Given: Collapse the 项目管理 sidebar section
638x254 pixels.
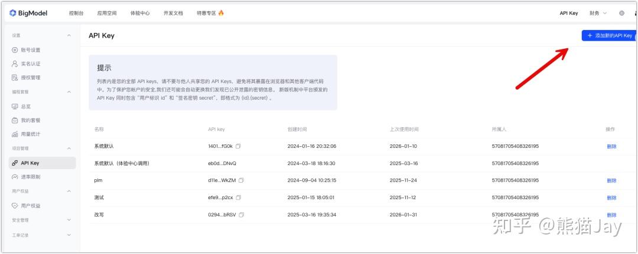Looking at the screenshot, I should 69,149.
